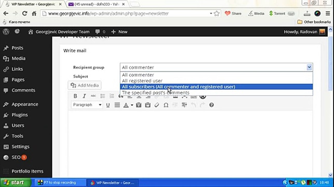The height and width of the screenshot is (187, 334).
Task: Justify the paragraph text
Action: [x=117, y=105]
